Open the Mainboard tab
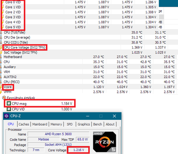Viewport: 178px width, 154px height. pos(40,124)
